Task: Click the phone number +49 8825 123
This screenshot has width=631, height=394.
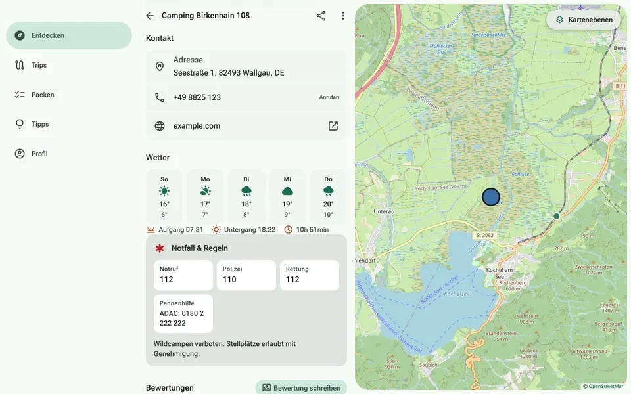Action: pos(197,97)
